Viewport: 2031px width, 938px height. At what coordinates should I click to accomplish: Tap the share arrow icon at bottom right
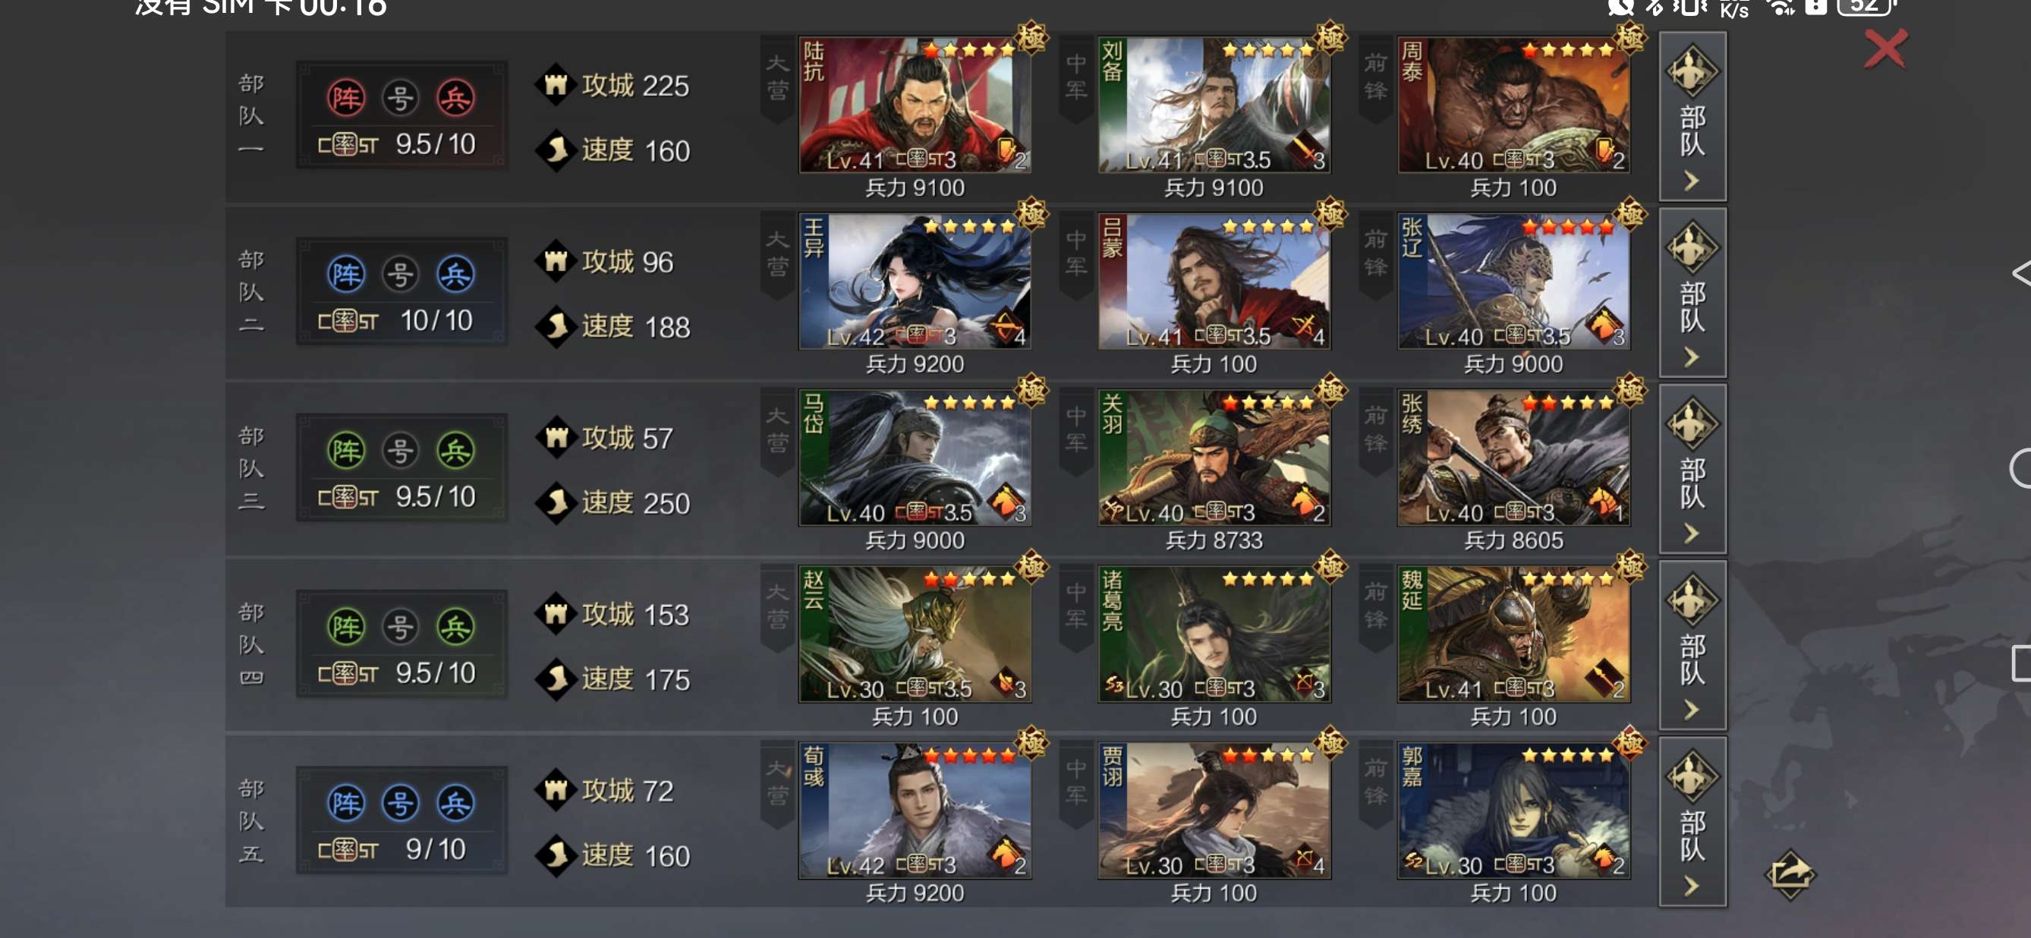tap(1790, 873)
